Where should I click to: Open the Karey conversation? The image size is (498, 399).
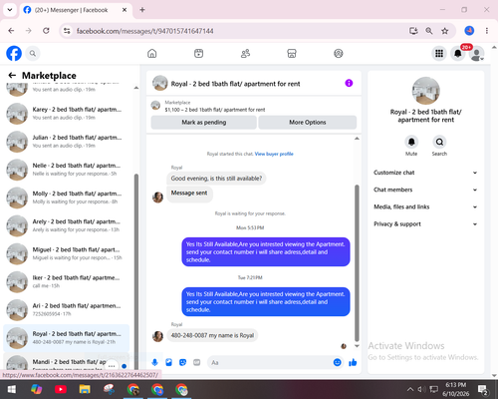tap(67, 114)
